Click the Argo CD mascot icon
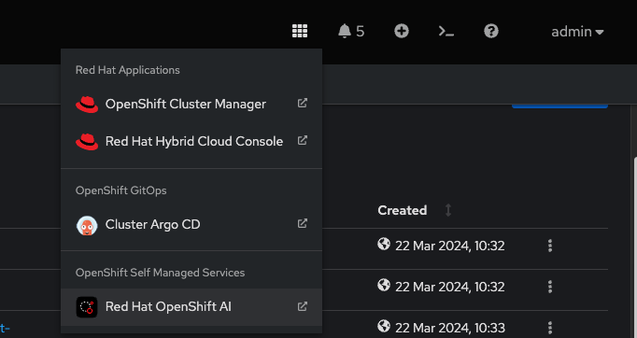This screenshot has height=338, width=637. [87, 225]
